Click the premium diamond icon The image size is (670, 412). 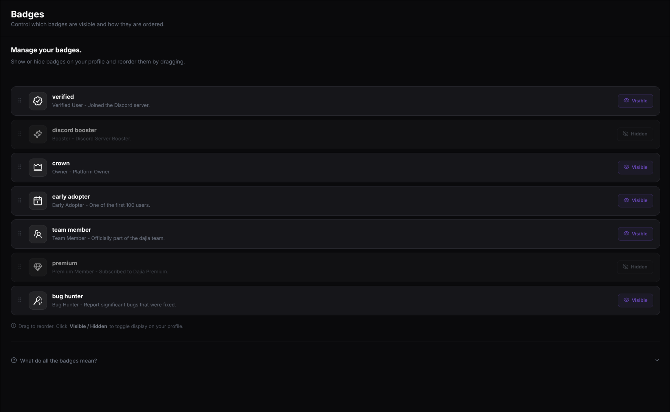click(38, 267)
